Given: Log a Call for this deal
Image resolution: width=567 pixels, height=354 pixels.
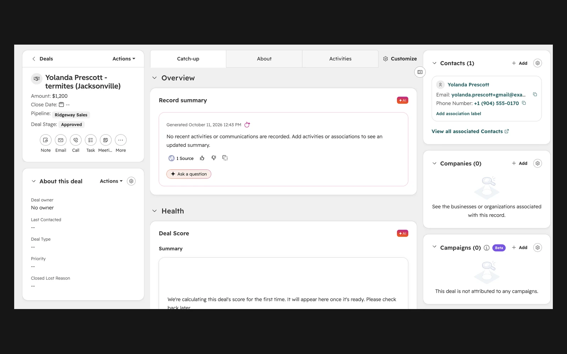Looking at the screenshot, I should [75, 140].
